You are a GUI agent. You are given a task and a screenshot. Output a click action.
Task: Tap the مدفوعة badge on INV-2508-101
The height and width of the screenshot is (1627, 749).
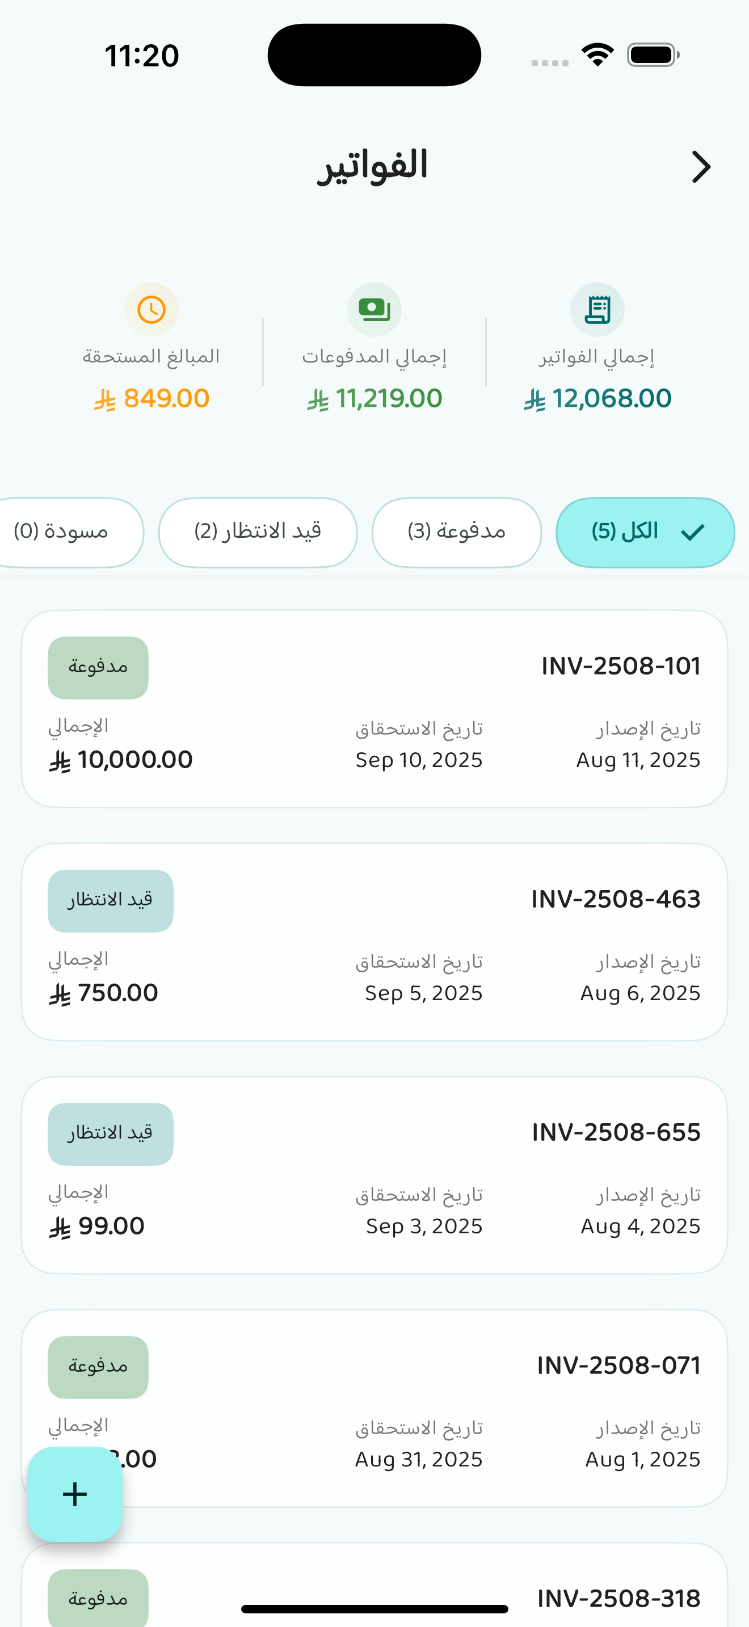coord(98,668)
